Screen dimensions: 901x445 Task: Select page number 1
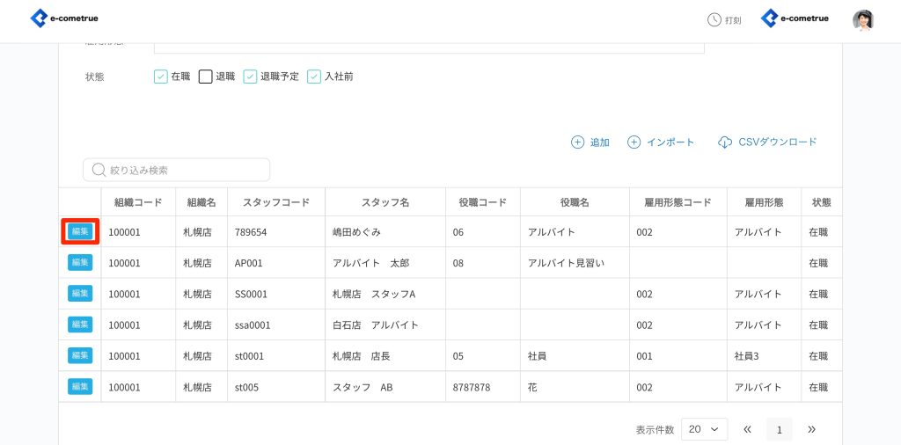coord(779,429)
